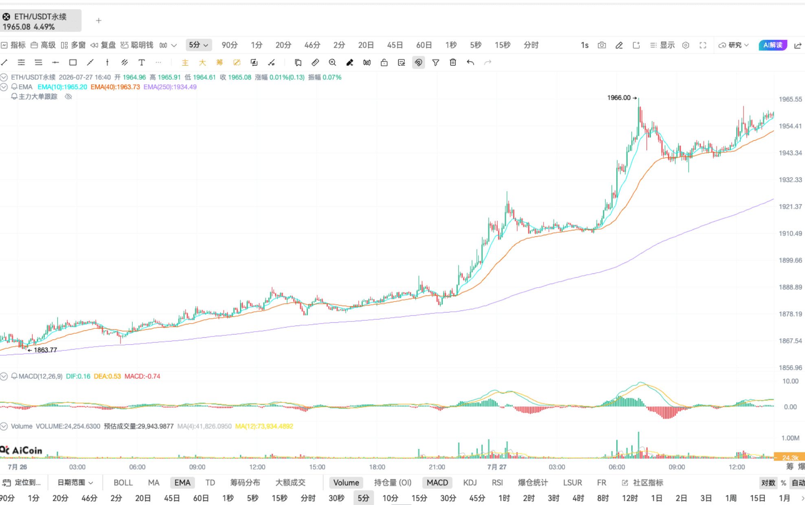This screenshot has height=505, width=805.
Task: Toggle the Volume indicator button
Action: click(x=346, y=483)
